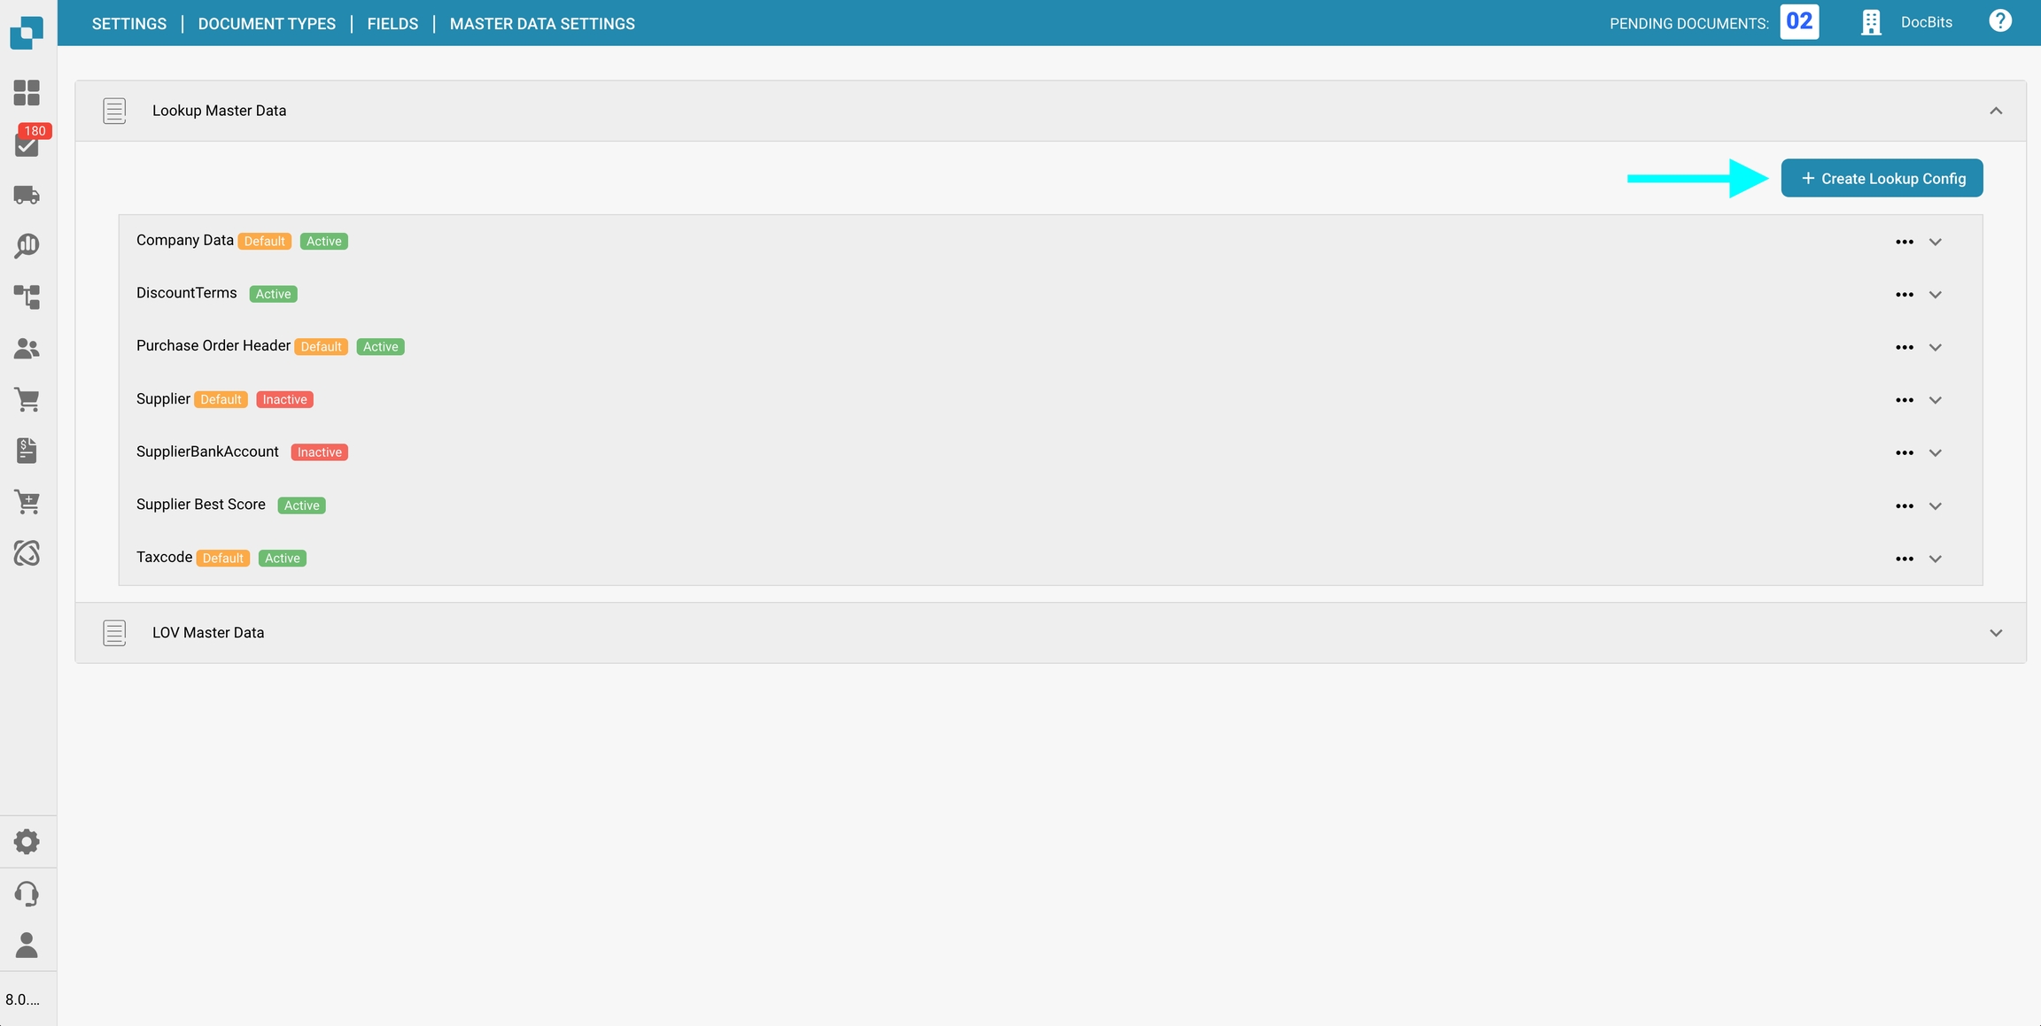Viewport: 2041px width, 1026px height.
Task: Open the dashboard grid icon in sidebar
Action: [27, 92]
